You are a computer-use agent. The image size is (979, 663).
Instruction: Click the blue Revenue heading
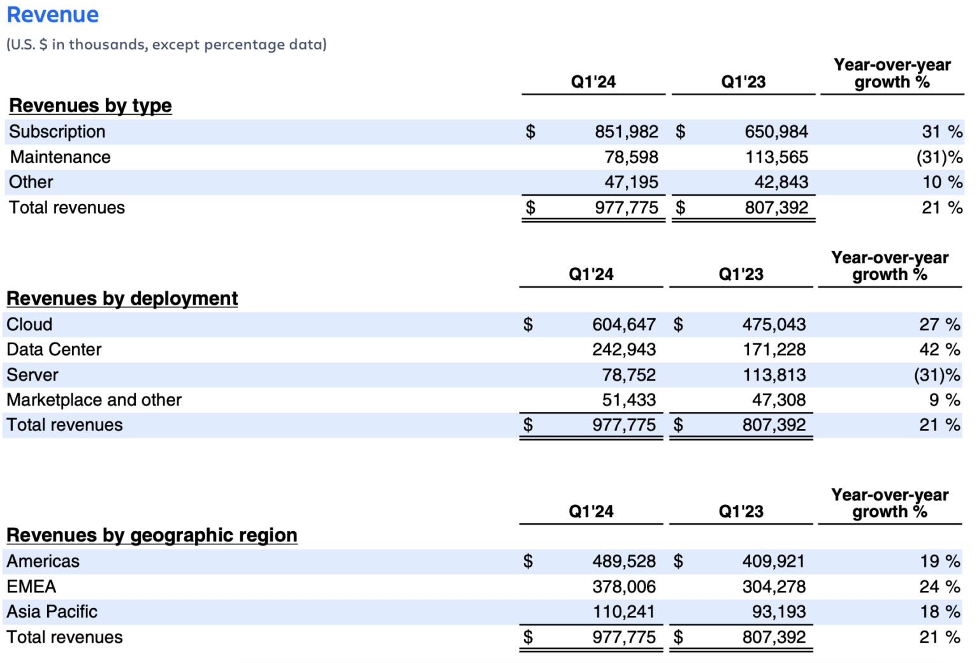pyautogui.click(x=53, y=14)
